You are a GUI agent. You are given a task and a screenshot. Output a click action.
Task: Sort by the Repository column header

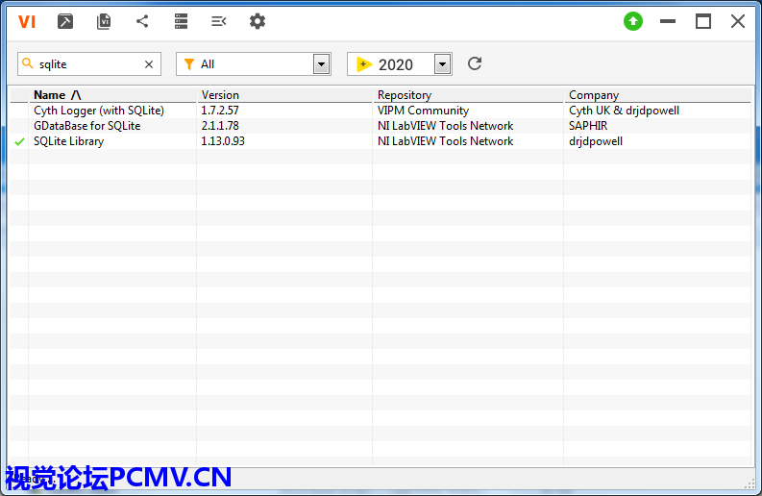click(468, 95)
